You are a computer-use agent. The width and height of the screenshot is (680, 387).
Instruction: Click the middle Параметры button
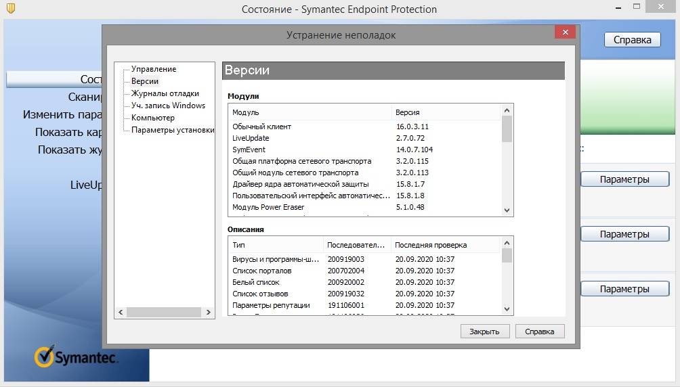coord(624,234)
